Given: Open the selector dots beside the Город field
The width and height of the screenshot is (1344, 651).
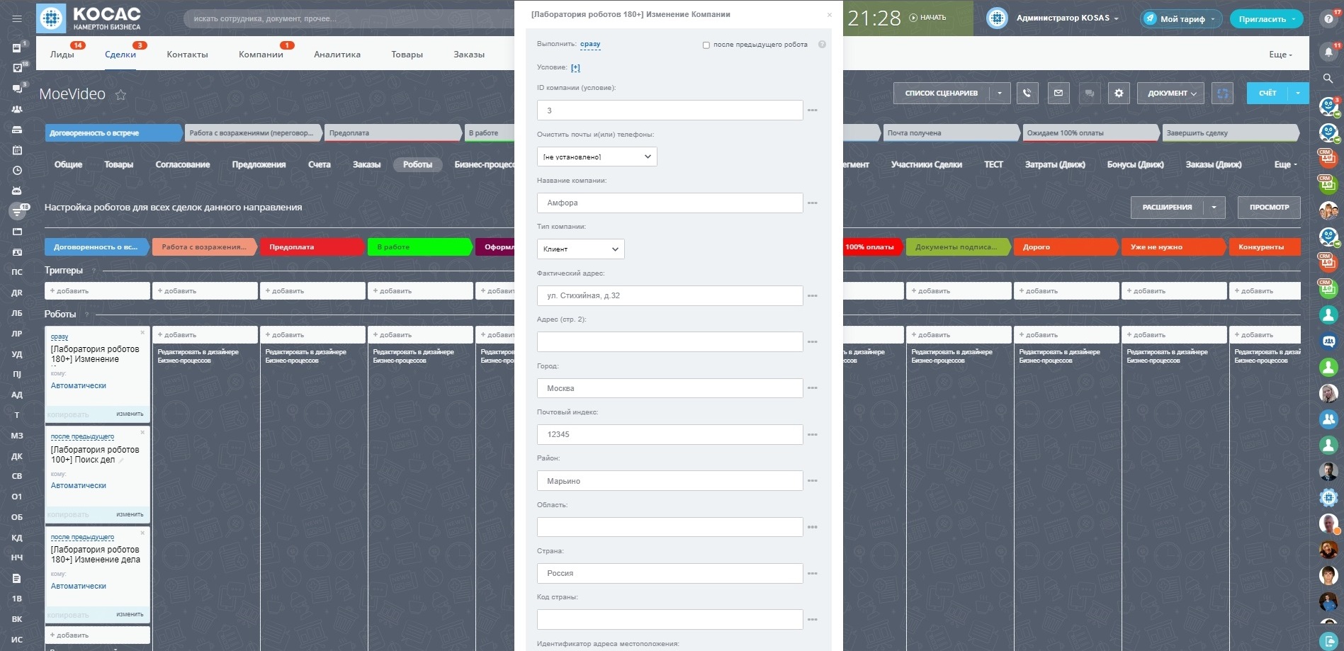Looking at the screenshot, I should coord(813,388).
